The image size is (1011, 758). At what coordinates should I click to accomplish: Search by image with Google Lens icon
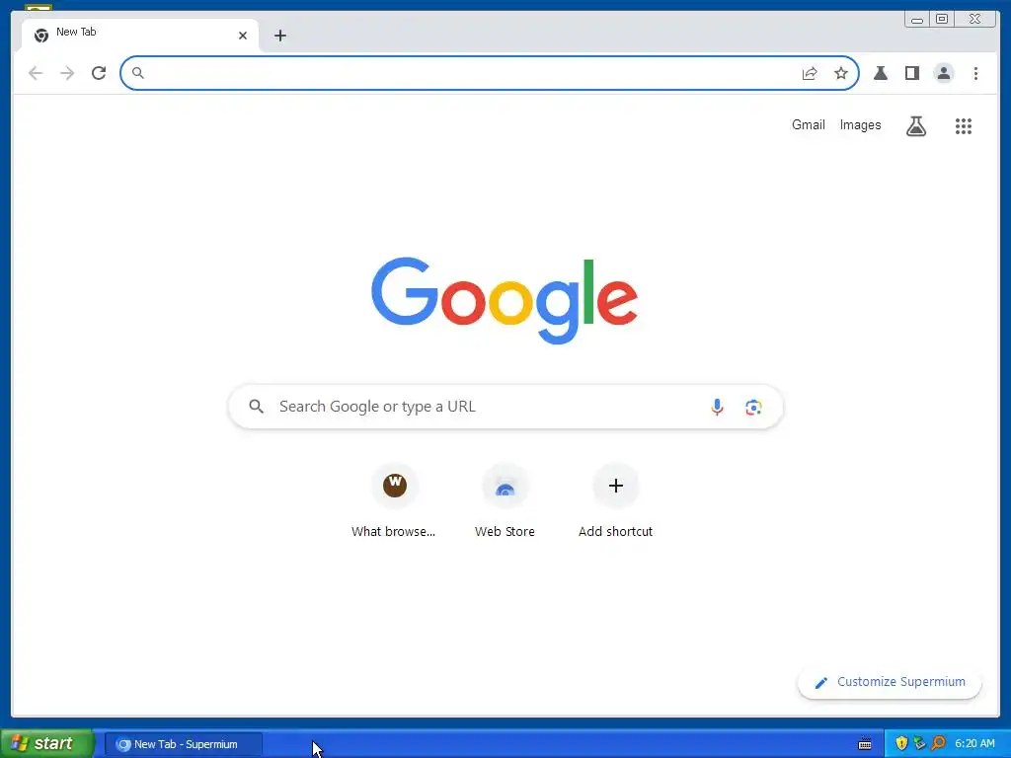[x=753, y=407]
